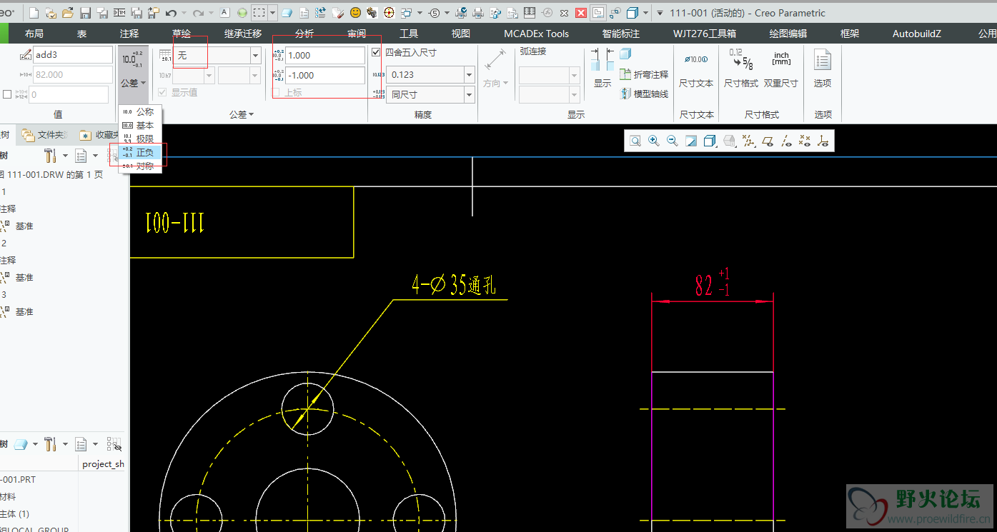This screenshot has height=532, width=997.
Task: Click into the add3 dimension name field
Action: point(72,55)
